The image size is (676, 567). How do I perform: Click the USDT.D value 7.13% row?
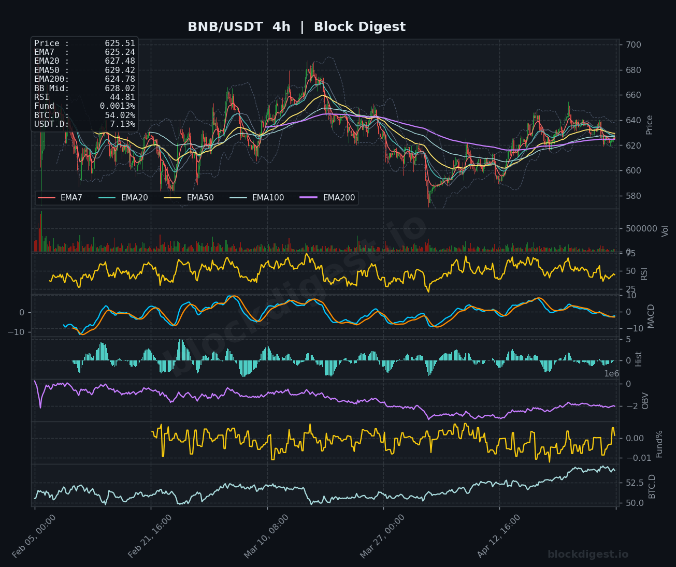pyautogui.click(x=84, y=124)
